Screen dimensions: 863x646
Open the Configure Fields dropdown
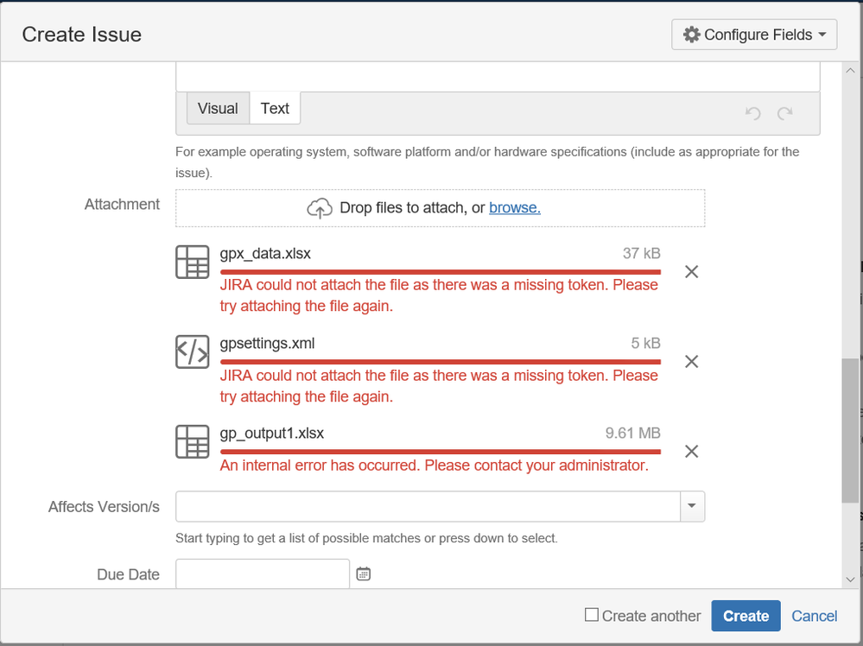pyautogui.click(x=753, y=35)
